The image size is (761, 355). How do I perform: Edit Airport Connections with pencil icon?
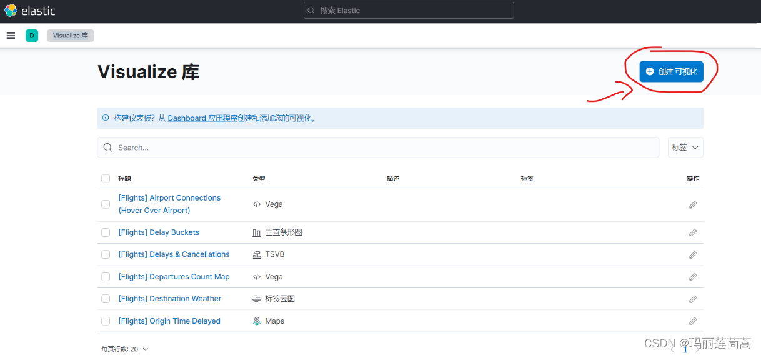[693, 204]
